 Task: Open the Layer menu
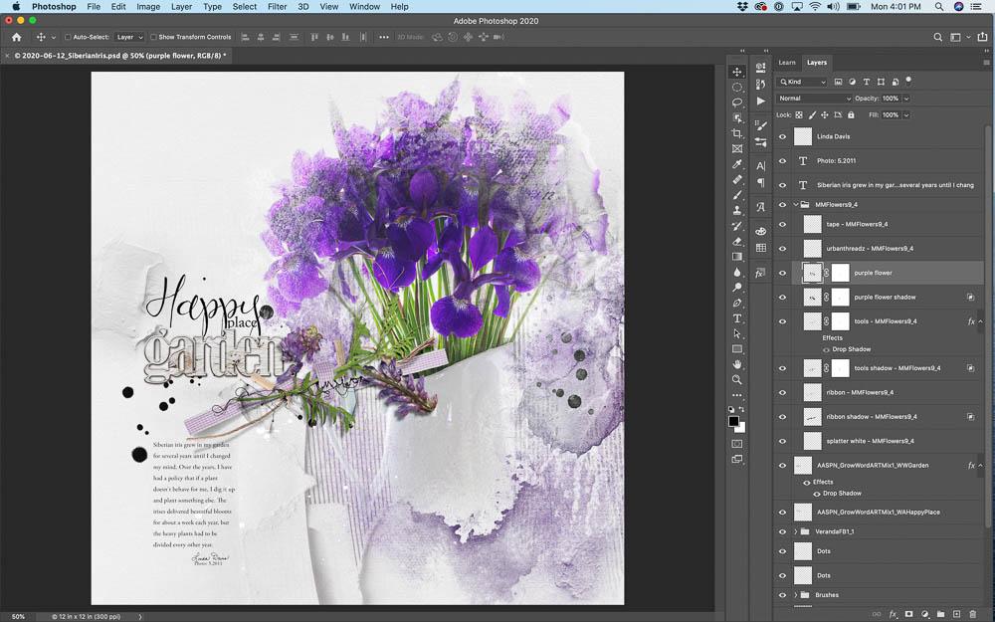[x=181, y=6]
